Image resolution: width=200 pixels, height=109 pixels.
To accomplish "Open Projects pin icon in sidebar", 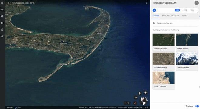I will (2, 30).
